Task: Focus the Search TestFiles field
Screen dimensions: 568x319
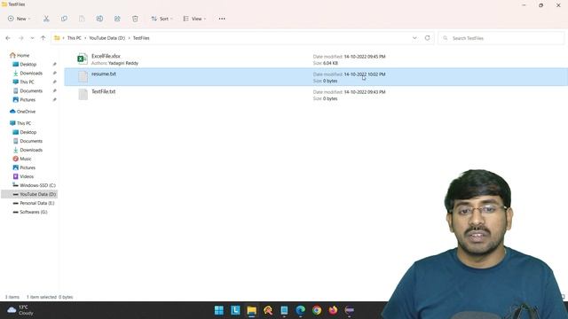Action: 501,38
